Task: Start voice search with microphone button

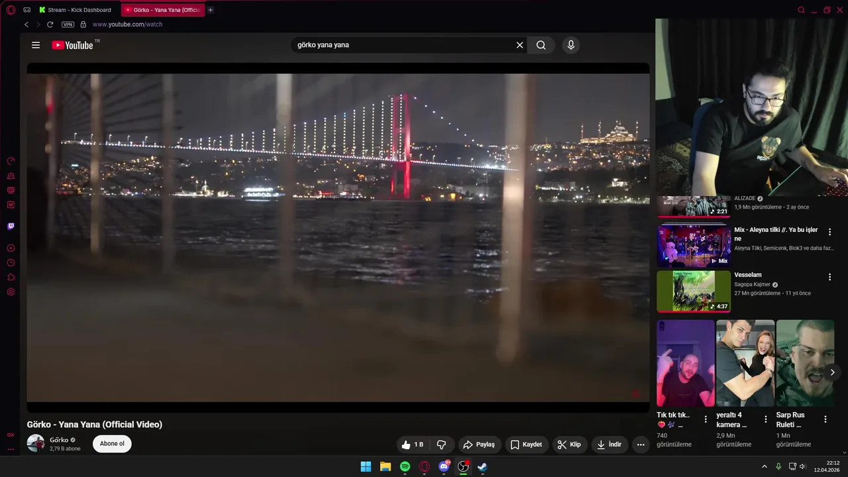Action: pyautogui.click(x=570, y=45)
